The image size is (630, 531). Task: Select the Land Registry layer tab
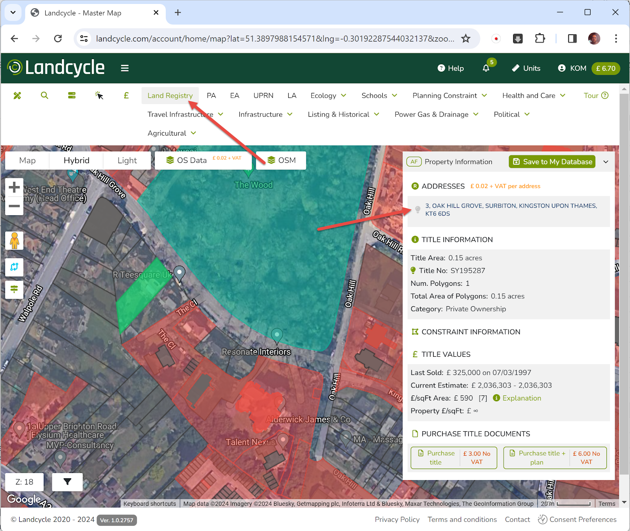(x=170, y=95)
